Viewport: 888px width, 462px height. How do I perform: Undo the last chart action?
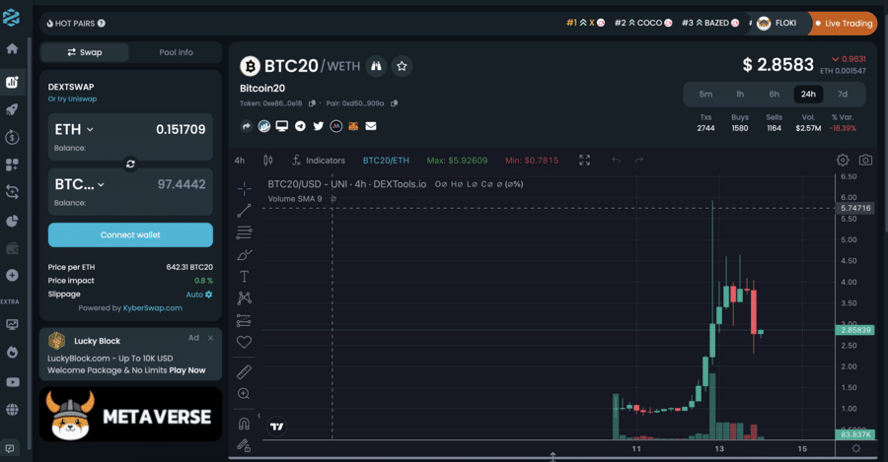[x=616, y=161]
